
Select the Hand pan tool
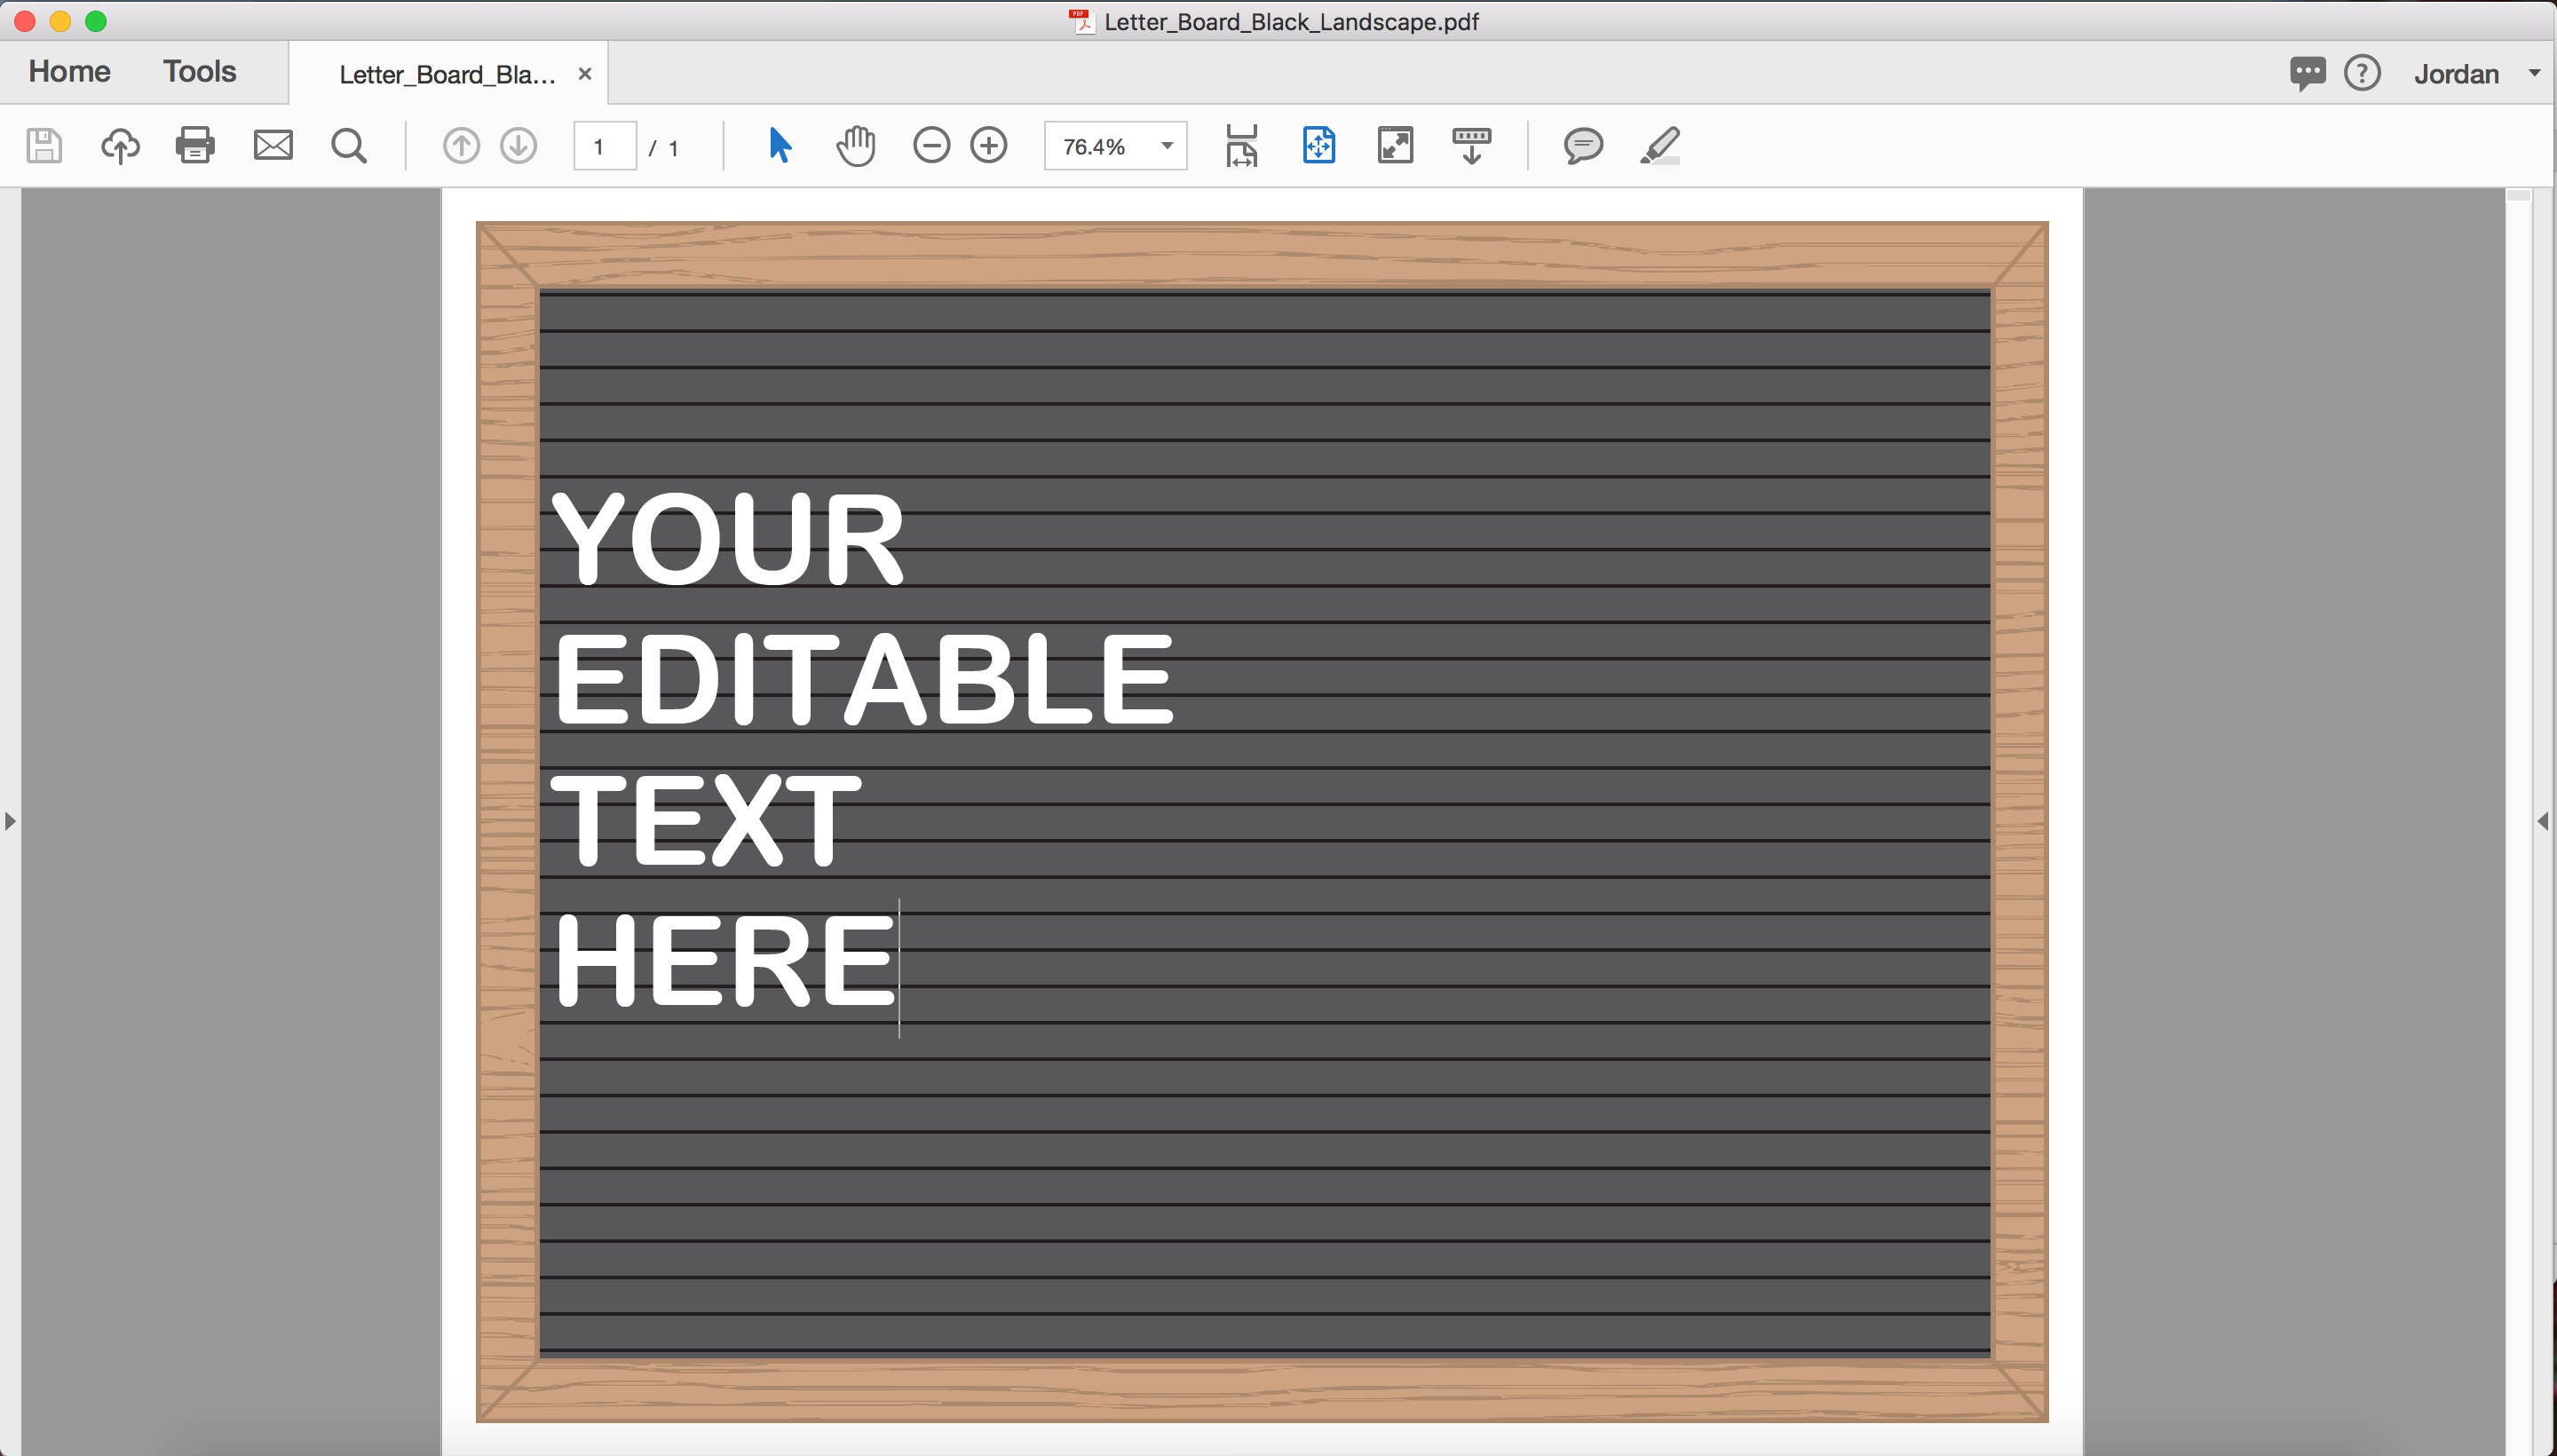pos(855,145)
